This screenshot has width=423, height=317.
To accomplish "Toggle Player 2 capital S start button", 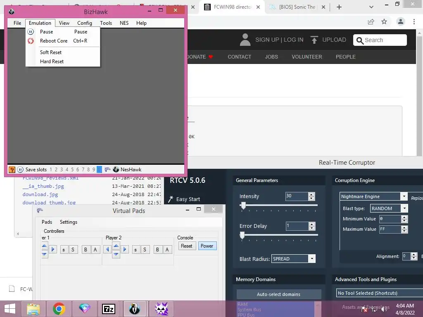I will [145, 250].
